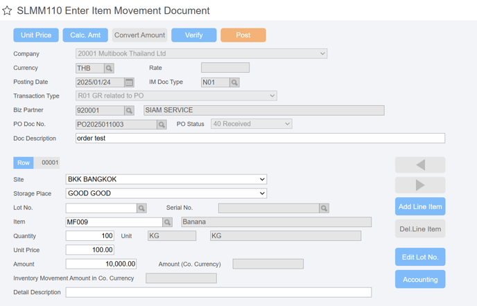Open Currency lookup search icon

coord(109,68)
